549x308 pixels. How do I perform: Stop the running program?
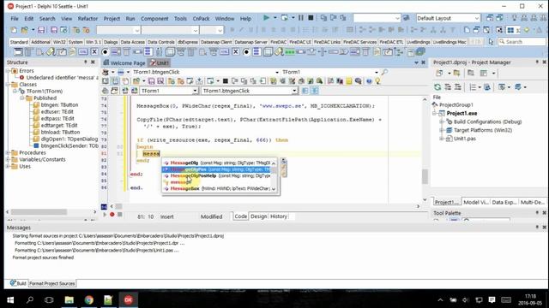[x=311, y=18]
